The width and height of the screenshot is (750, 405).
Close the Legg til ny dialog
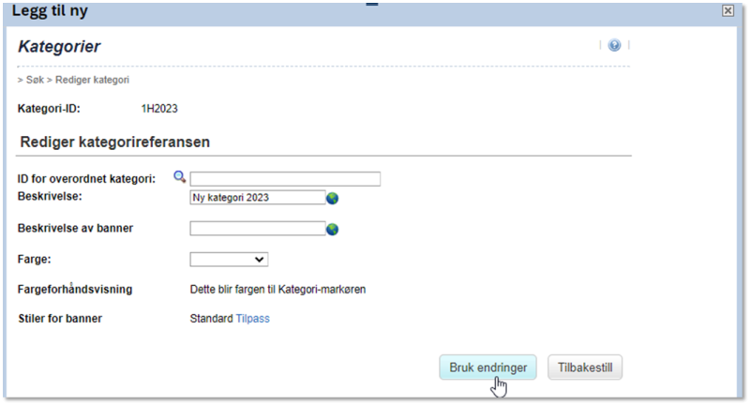[x=727, y=10]
